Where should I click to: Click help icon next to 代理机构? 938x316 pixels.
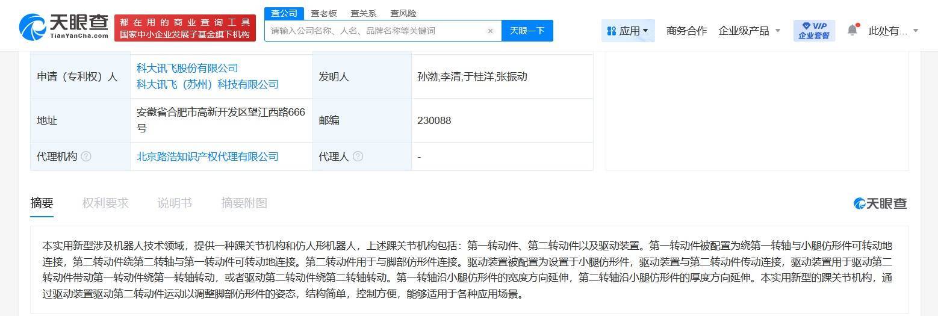pyautogui.click(x=86, y=156)
